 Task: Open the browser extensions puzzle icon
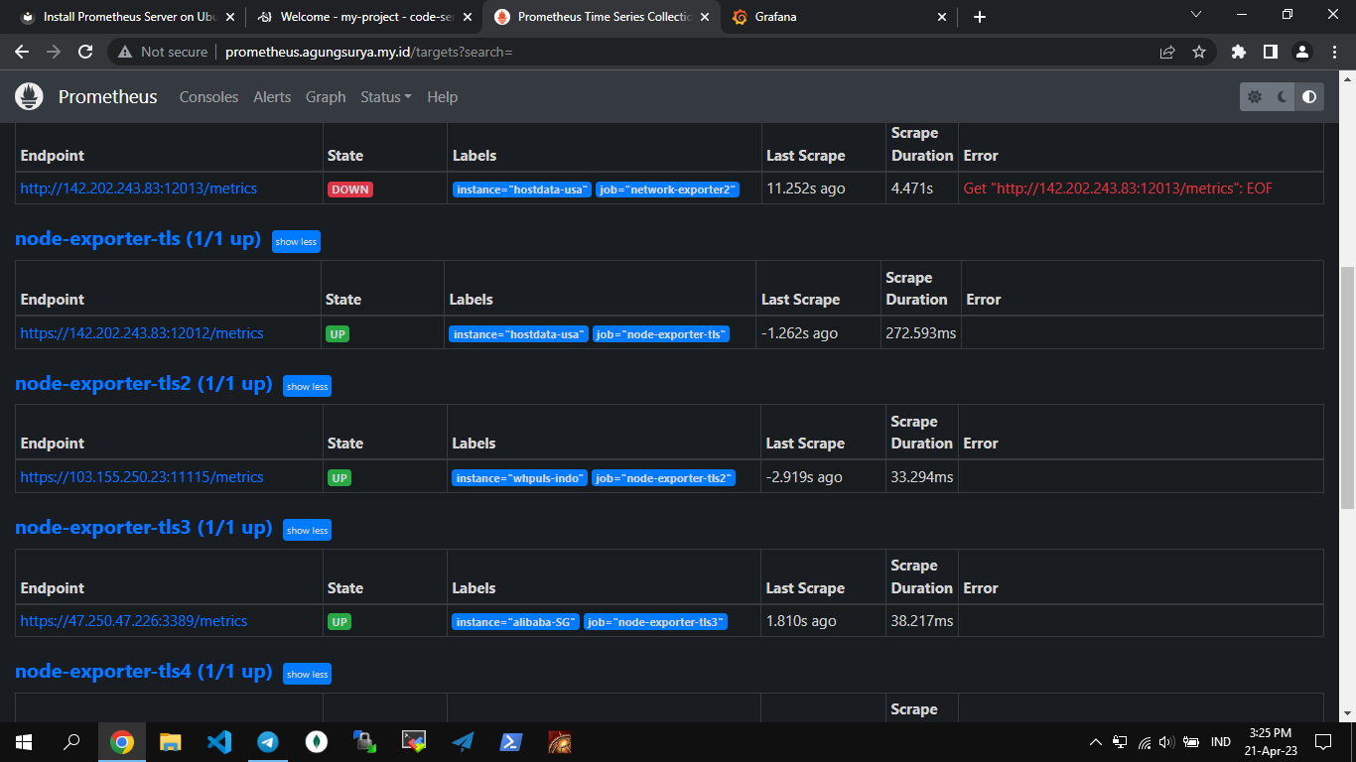click(1238, 52)
